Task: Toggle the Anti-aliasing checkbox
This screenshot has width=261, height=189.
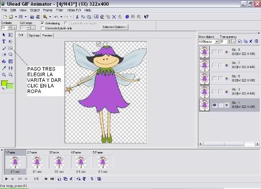Action: tap(43, 24)
